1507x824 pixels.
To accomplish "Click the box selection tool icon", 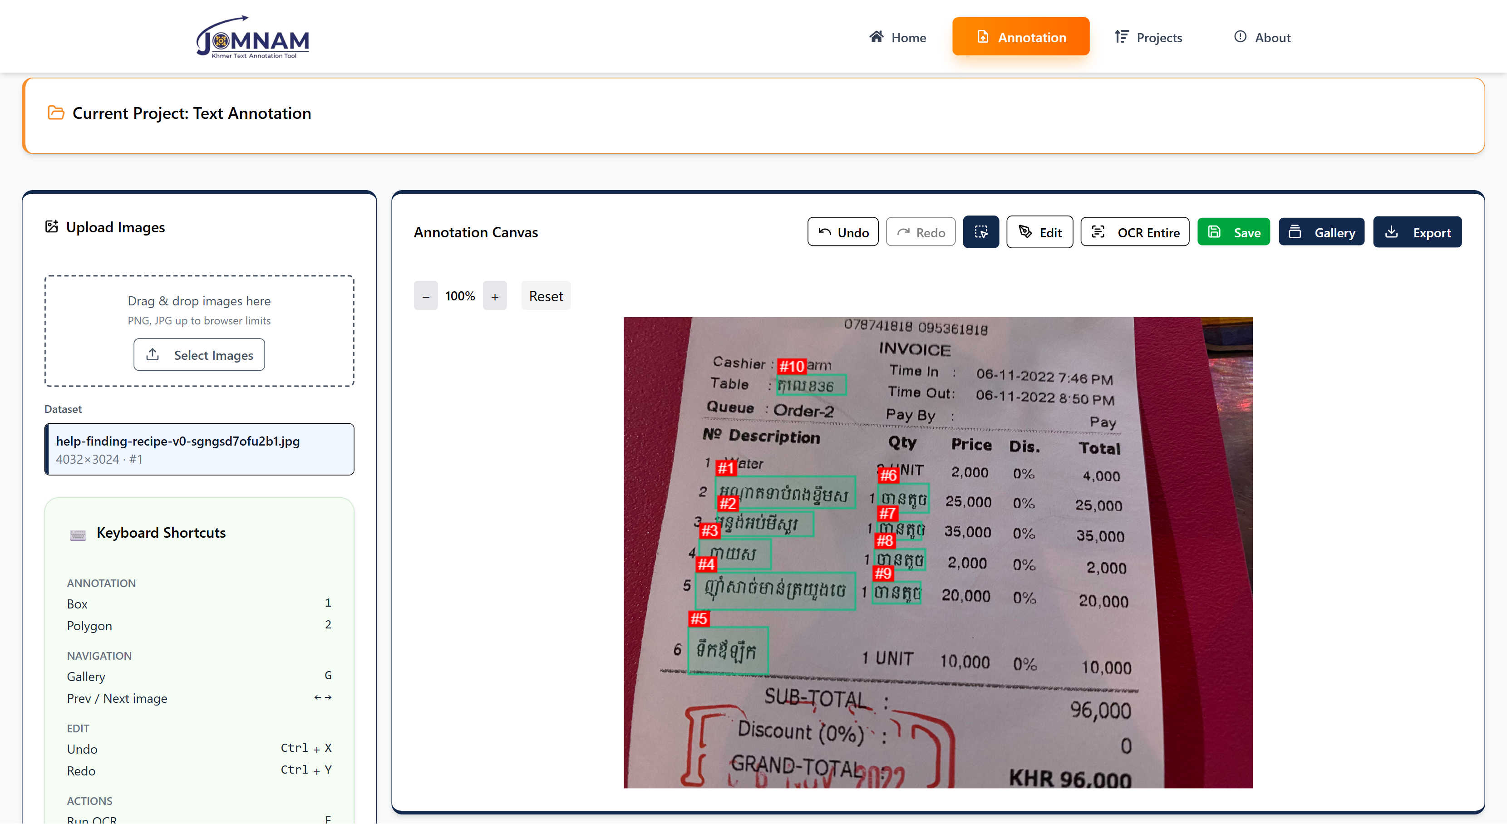I will (x=980, y=232).
